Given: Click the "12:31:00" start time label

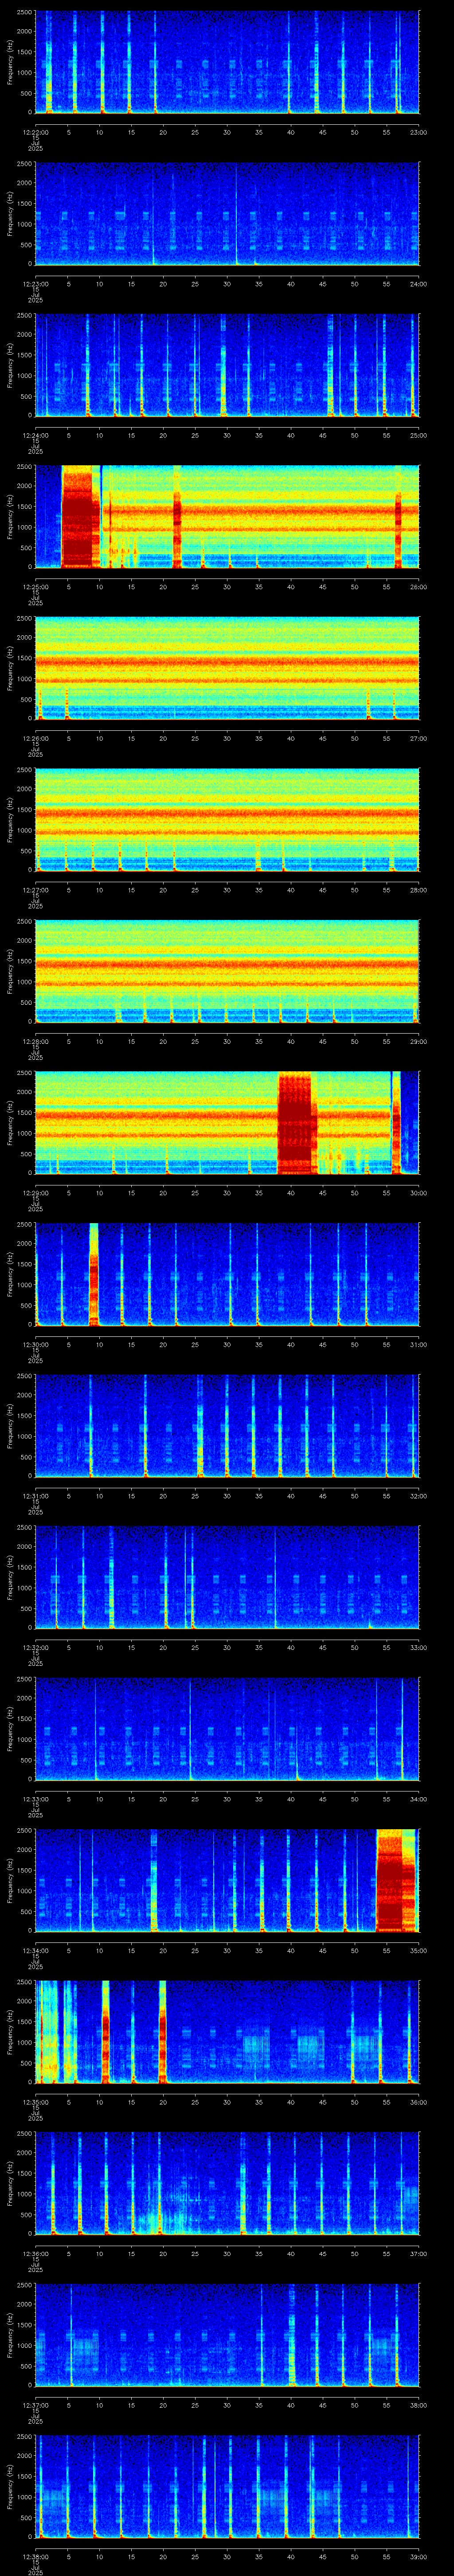Looking at the screenshot, I should [x=35, y=1495].
